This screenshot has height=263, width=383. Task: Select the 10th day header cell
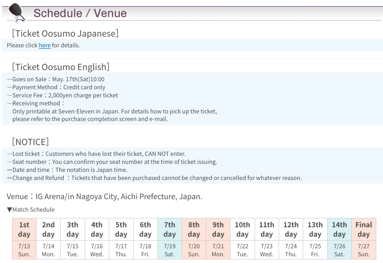click(x=243, y=230)
